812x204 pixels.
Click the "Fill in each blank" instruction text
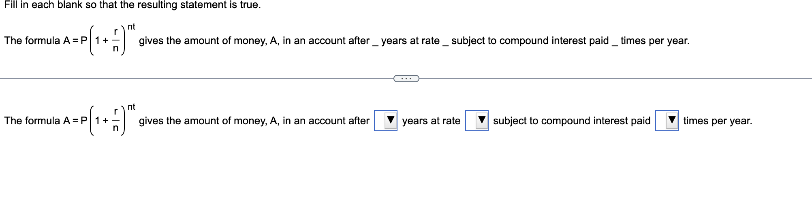pyautogui.click(x=132, y=5)
